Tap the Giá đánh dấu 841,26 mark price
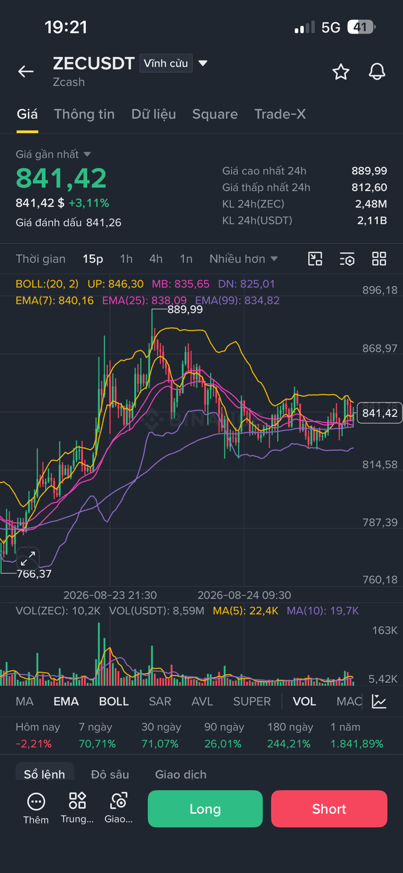403x873 pixels. click(x=69, y=223)
